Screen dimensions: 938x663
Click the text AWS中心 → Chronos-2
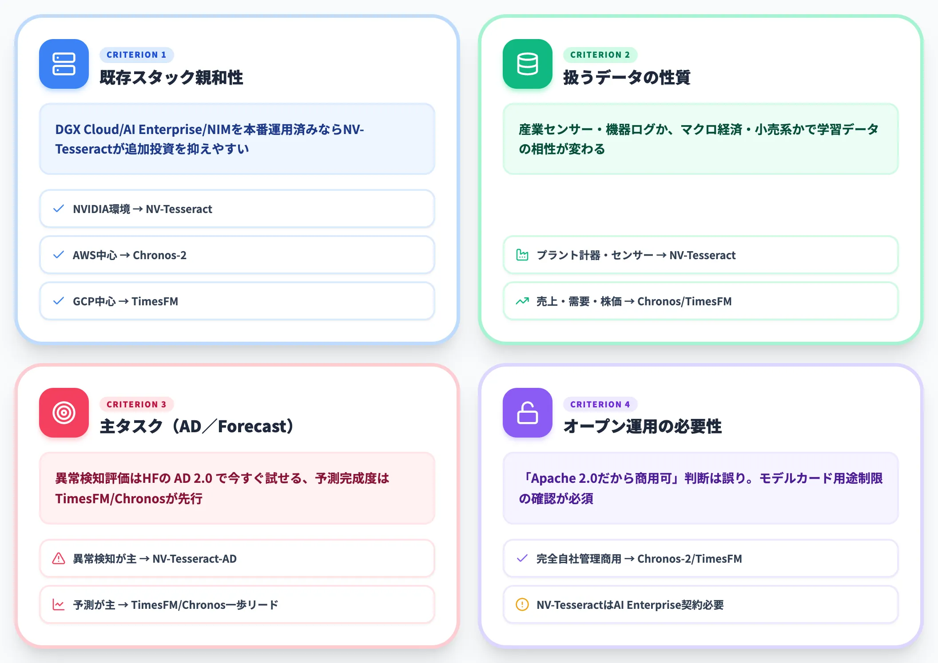click(x=130, y=255)
